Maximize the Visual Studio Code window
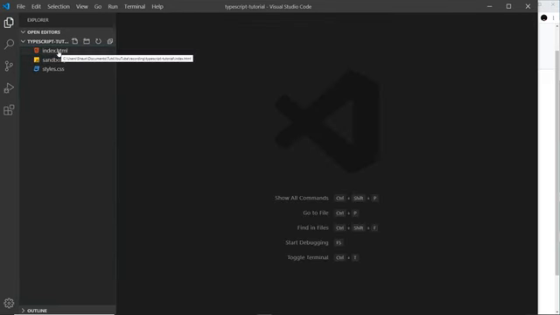The width and height of the screenshot is (560, 315). click(x=508, y=6)
